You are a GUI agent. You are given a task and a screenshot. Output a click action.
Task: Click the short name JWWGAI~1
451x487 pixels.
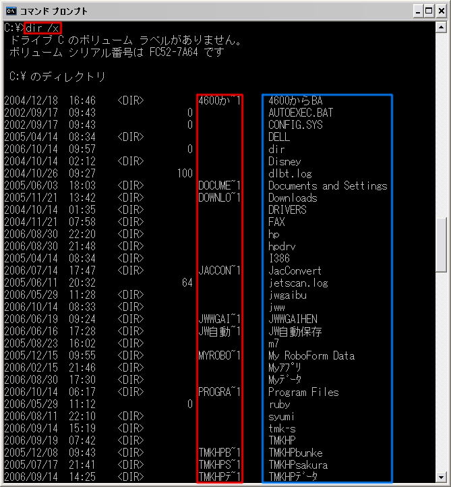click(220, 319)
